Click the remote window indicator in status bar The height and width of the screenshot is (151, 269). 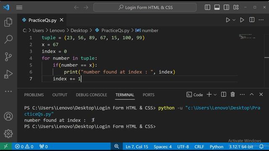click(6, 146)
